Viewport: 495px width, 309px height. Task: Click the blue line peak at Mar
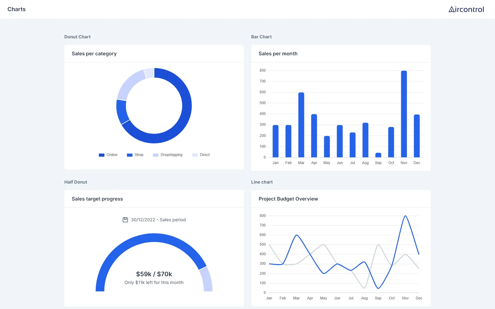(x=296, y=235)
